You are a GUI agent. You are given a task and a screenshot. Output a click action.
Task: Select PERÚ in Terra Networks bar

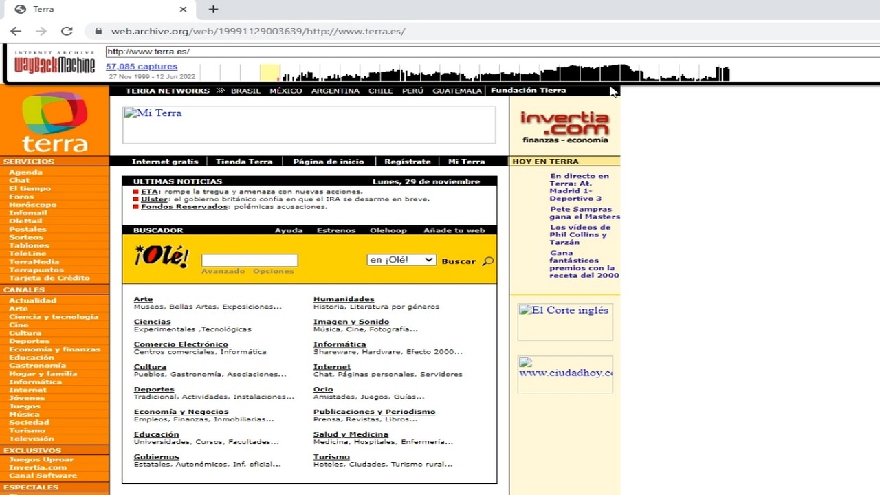pyautogui.click(x=413, y=91)
